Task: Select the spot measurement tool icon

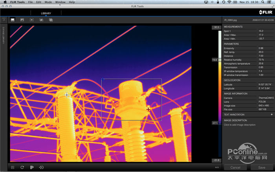Action: tap(41, 167)
